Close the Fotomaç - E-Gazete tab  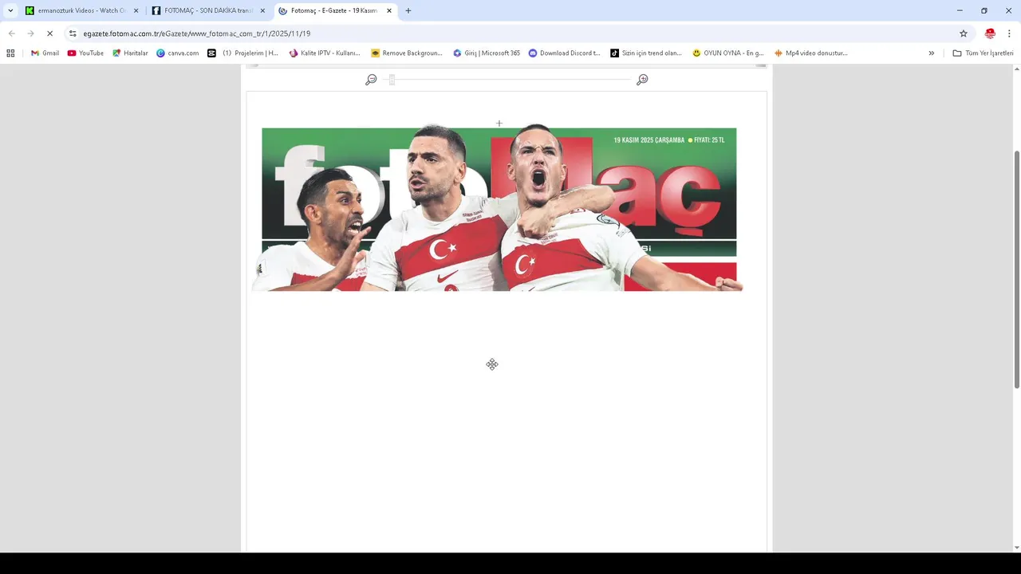tap(389, 10)
